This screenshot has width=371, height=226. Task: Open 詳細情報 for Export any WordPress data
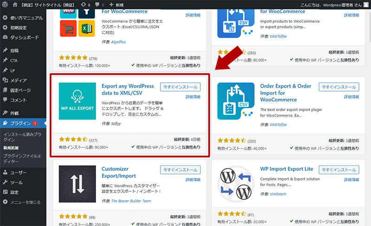tap(193, 97)
